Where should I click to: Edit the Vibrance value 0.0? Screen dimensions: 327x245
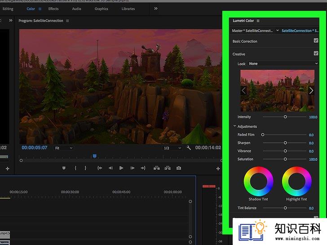coord(311,151)
